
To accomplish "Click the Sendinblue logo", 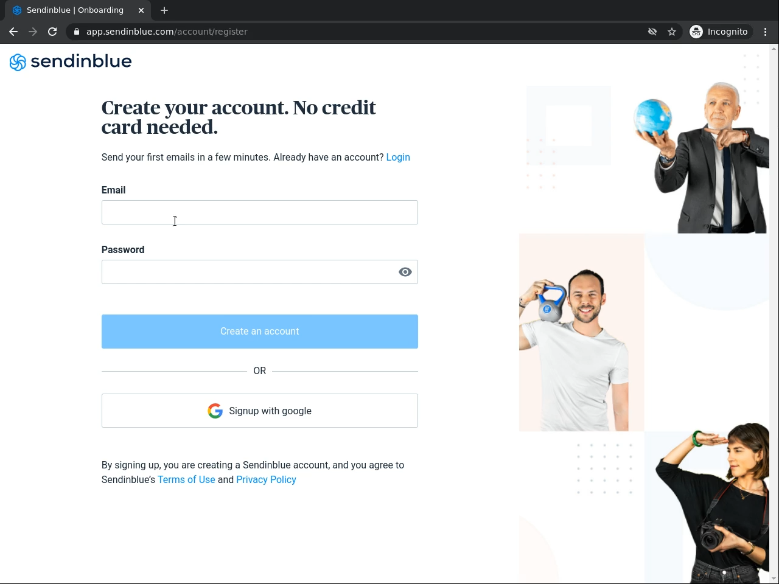I will [71, 61].
